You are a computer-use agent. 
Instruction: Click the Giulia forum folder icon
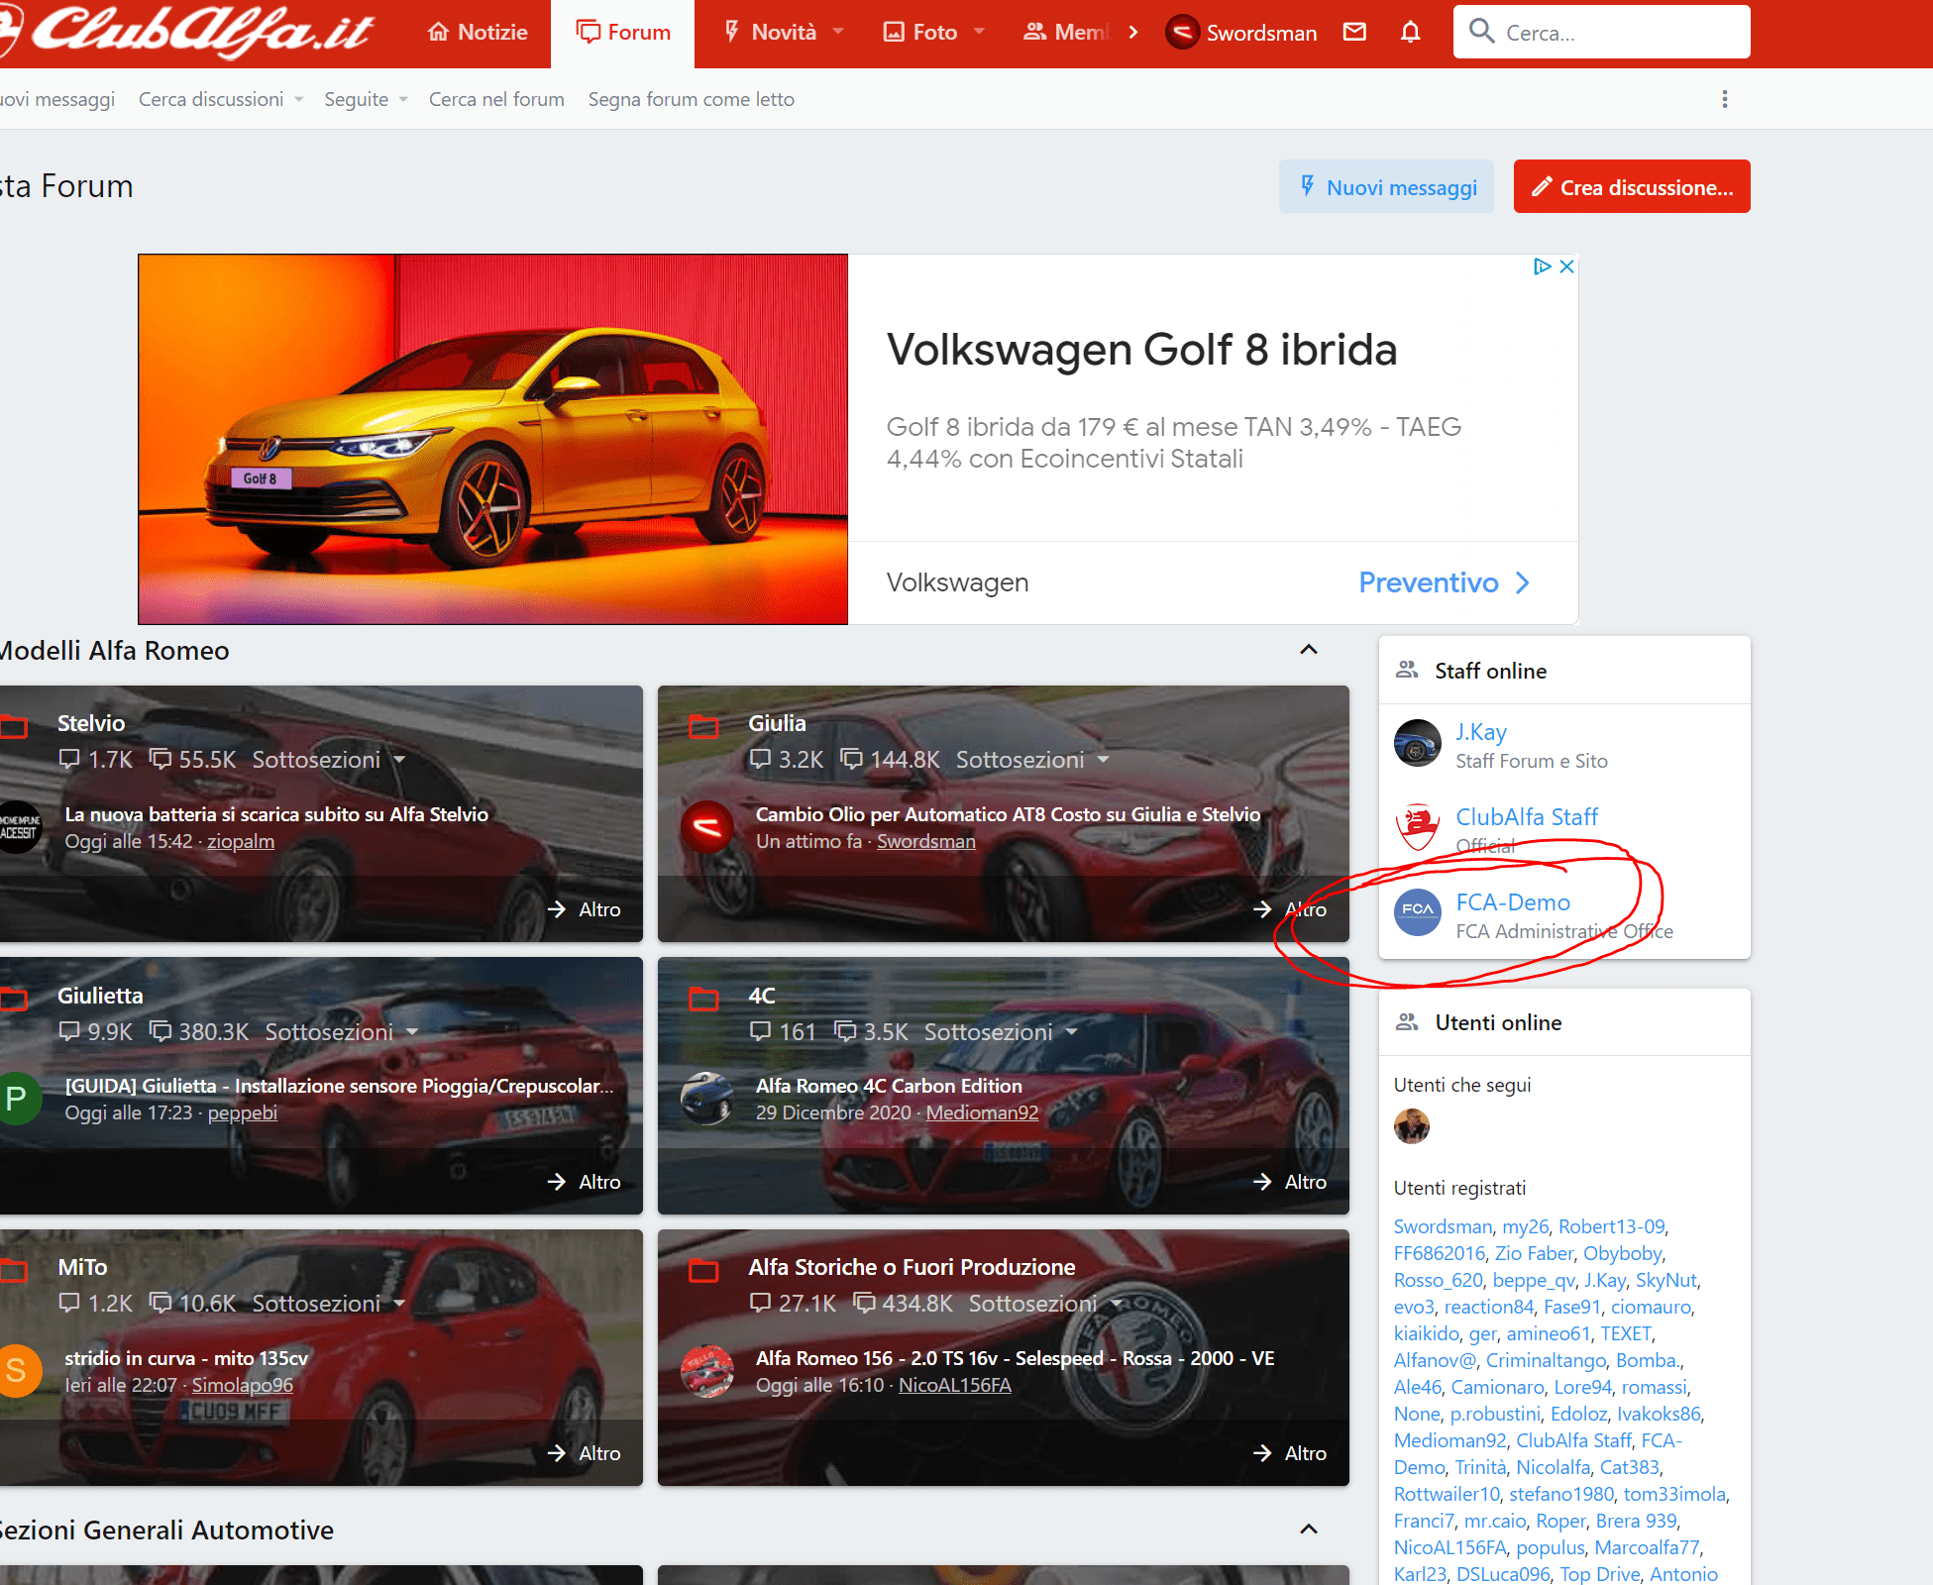703,726
